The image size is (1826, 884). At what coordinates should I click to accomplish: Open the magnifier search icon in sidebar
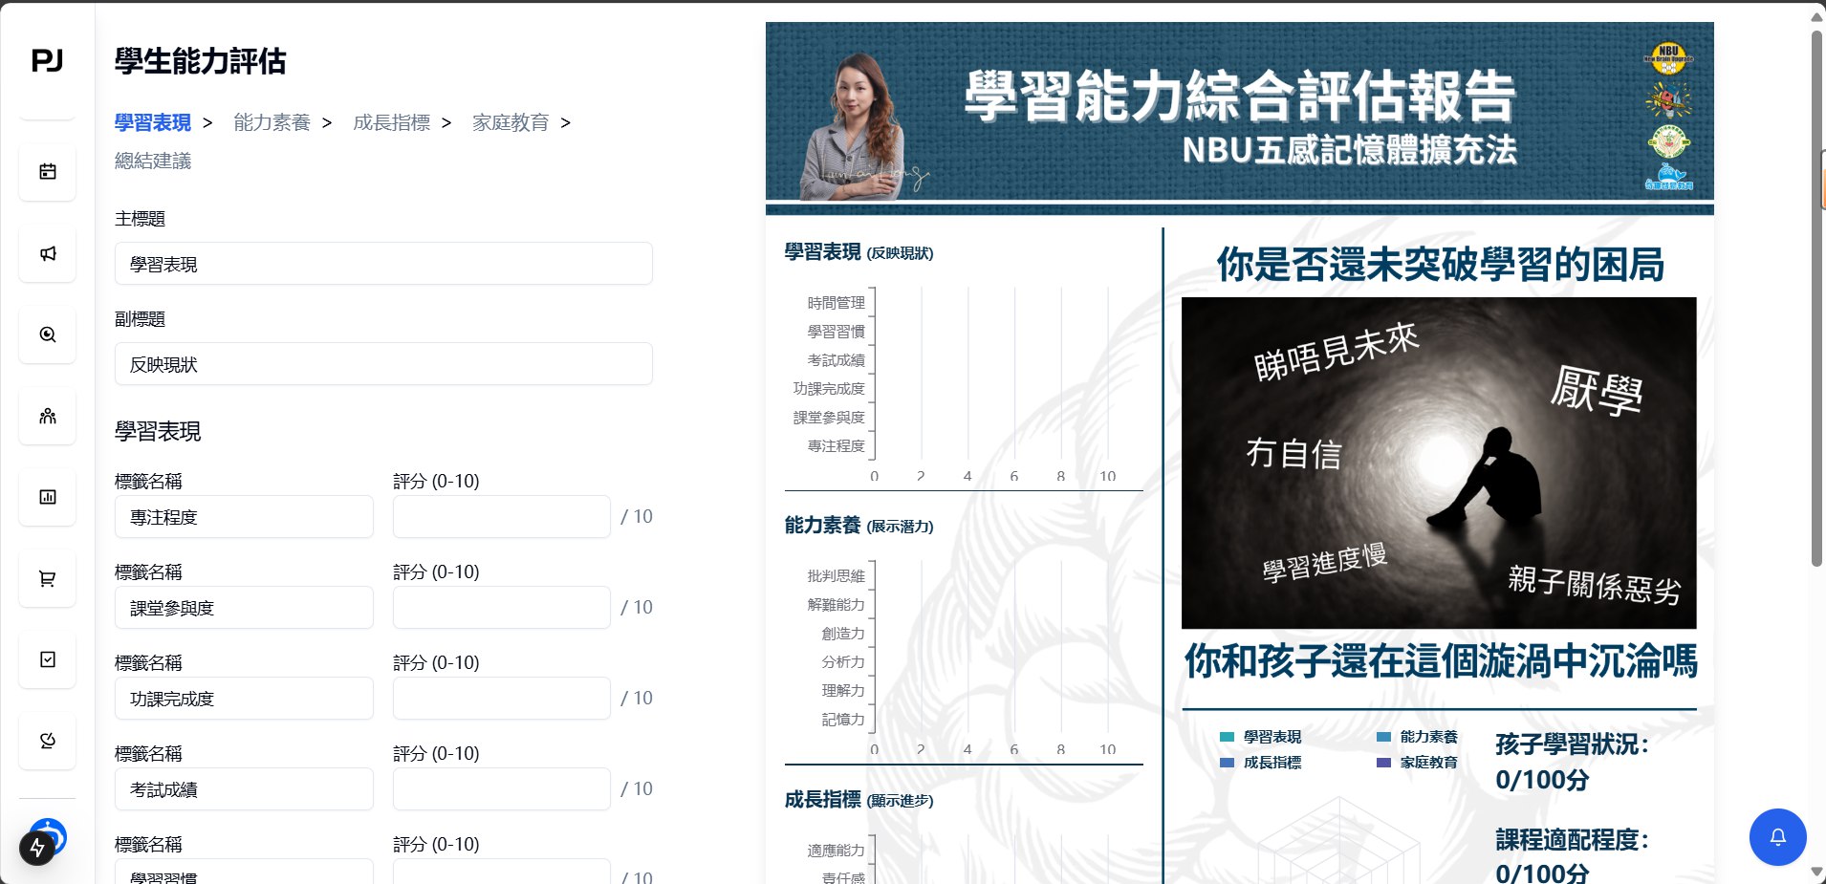tap(48, 334)
